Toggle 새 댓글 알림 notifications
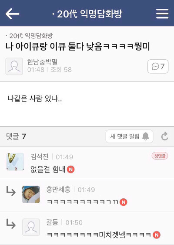The height and width of the screenshot is (245, 174). [129, 136]
